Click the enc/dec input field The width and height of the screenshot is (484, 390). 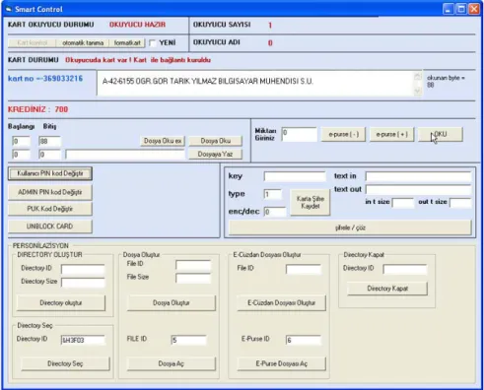[275, 212]
